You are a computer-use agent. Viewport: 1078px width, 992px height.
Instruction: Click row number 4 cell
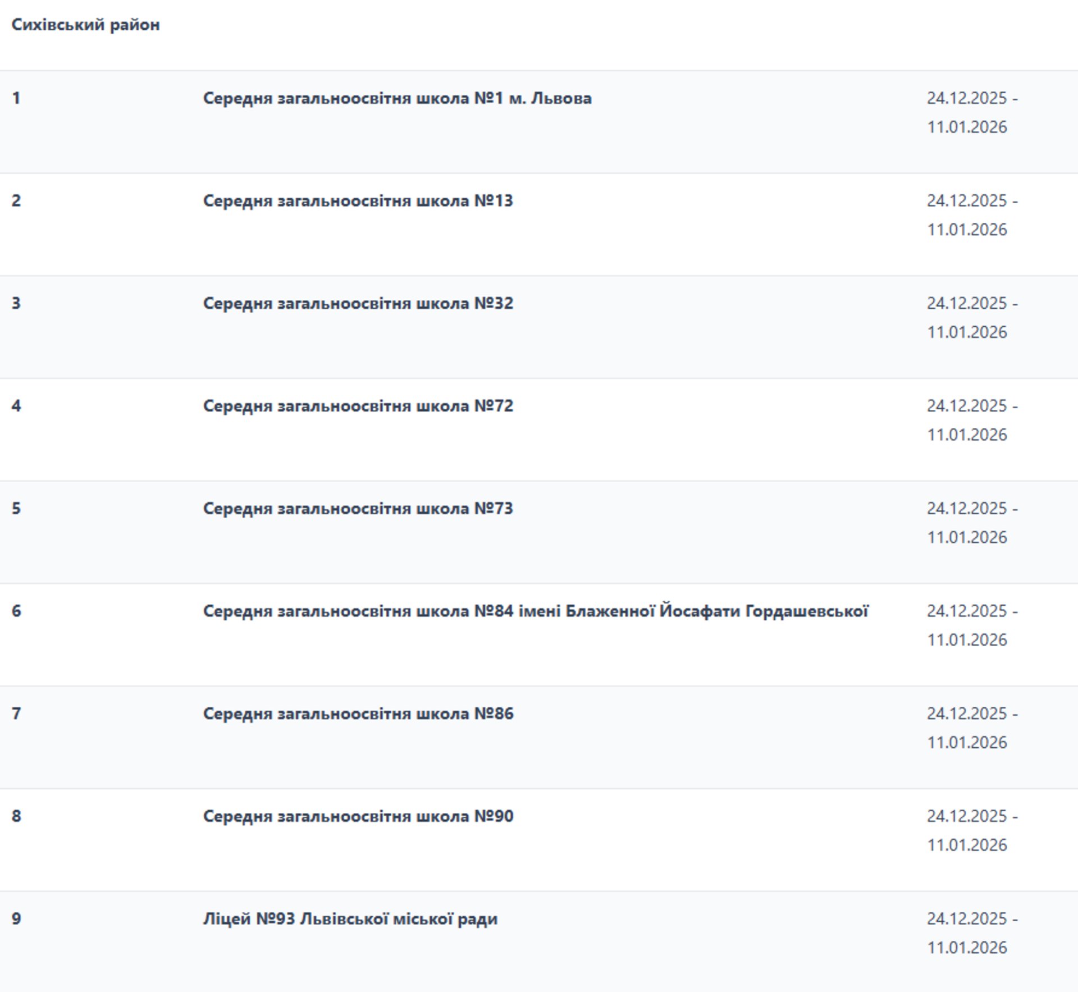(16, 406)
